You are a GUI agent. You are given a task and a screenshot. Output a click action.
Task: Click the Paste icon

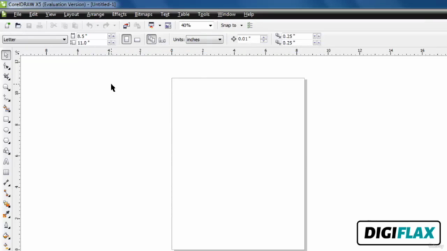click(75, 26)
